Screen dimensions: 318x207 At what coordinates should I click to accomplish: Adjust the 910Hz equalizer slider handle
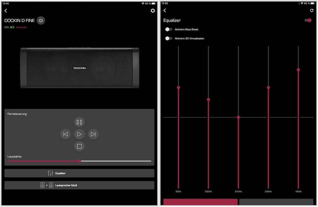[x=238, y=117]
